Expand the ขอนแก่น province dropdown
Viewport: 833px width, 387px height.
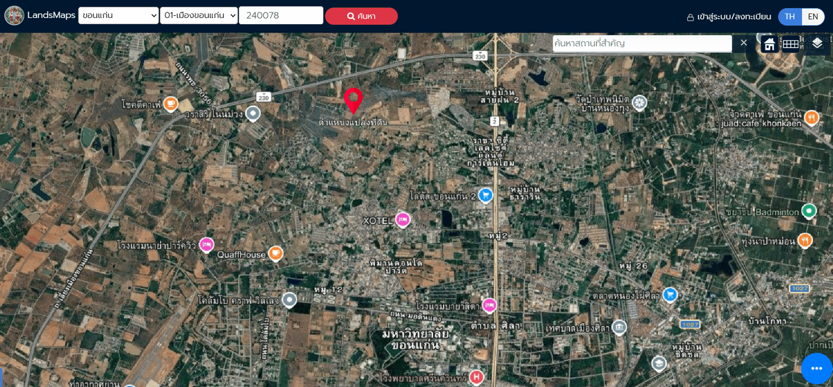[119, 16]
